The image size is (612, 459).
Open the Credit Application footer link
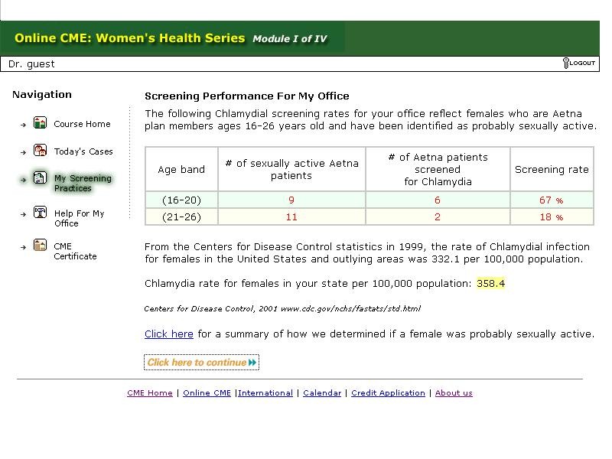(x=388, y=393)
